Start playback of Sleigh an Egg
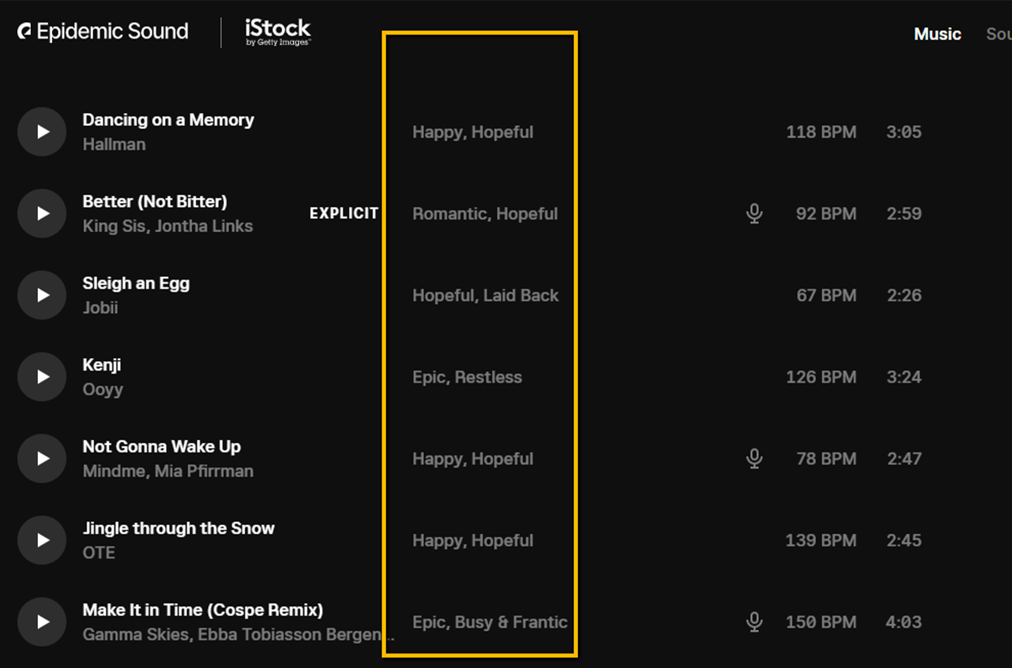 42,295
